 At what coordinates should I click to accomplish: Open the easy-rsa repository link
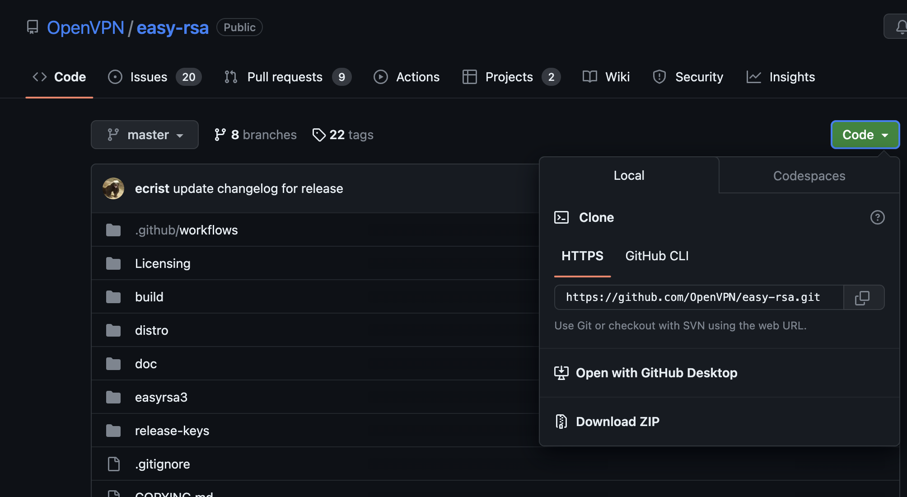pyautogui.click(x=173, y=28)
